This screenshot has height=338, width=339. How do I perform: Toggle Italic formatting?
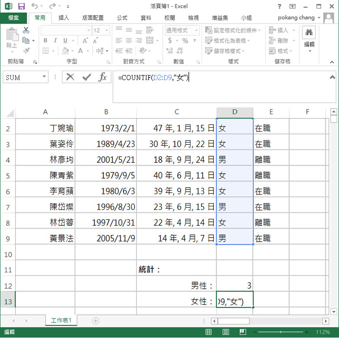click(55, 40)
